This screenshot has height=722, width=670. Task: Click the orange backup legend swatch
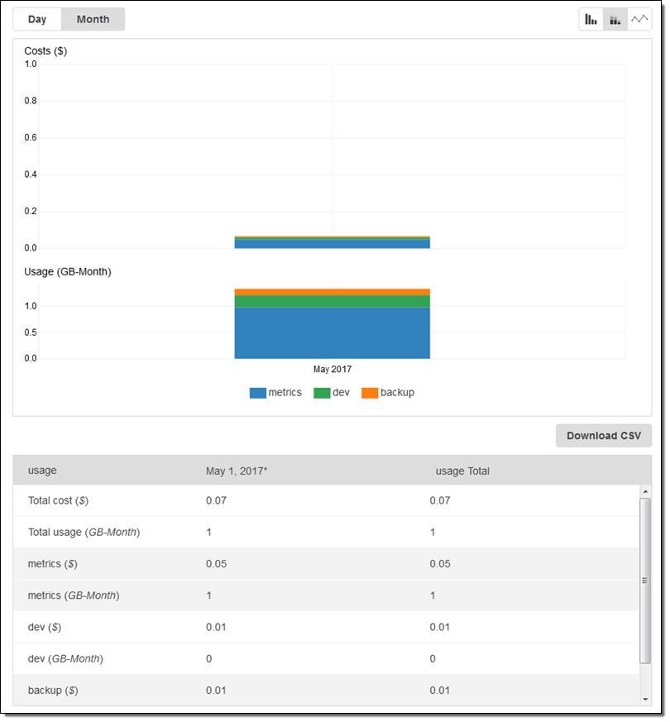370,394
